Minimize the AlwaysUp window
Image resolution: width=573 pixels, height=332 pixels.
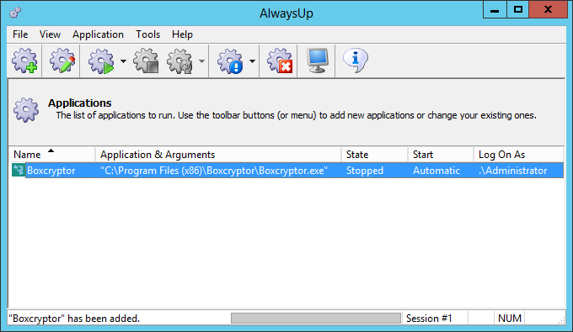[x=495, y=9]
